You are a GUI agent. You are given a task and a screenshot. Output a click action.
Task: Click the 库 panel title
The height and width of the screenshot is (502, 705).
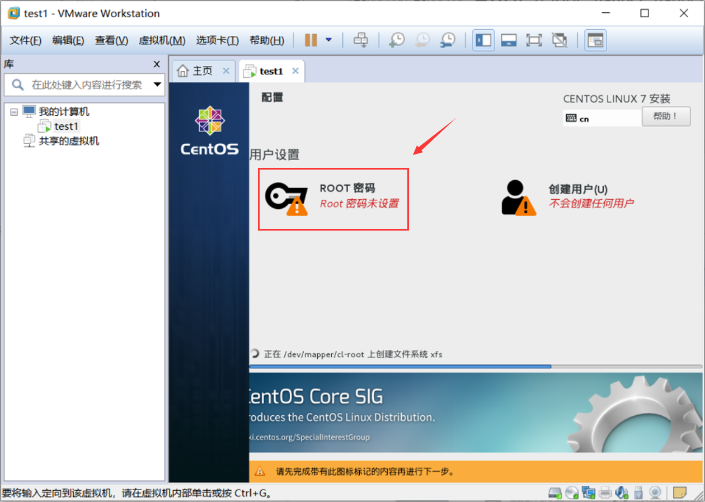point(9,64)
